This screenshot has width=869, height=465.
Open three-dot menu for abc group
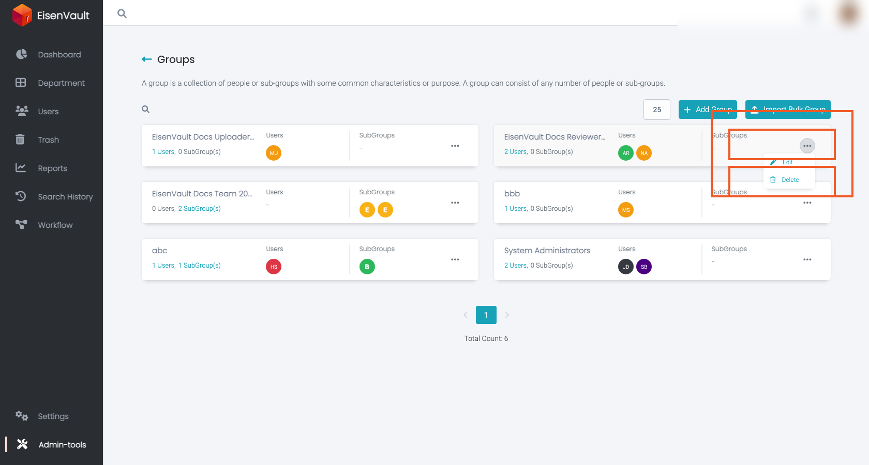click(x=455, y=259)
